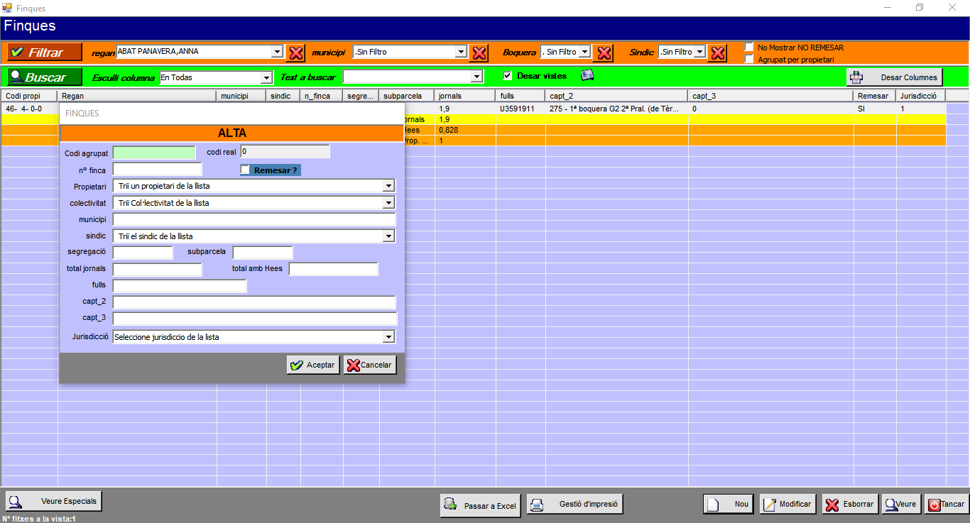
Task: Toggle No Mostrar NO REMESAR checkbox
Action: coord(749,48)
